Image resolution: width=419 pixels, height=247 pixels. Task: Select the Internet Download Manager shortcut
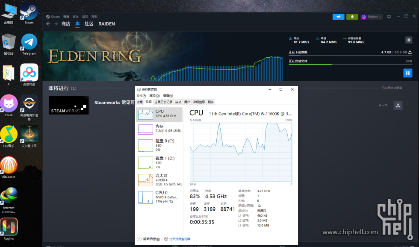click(x=9, y=200)
